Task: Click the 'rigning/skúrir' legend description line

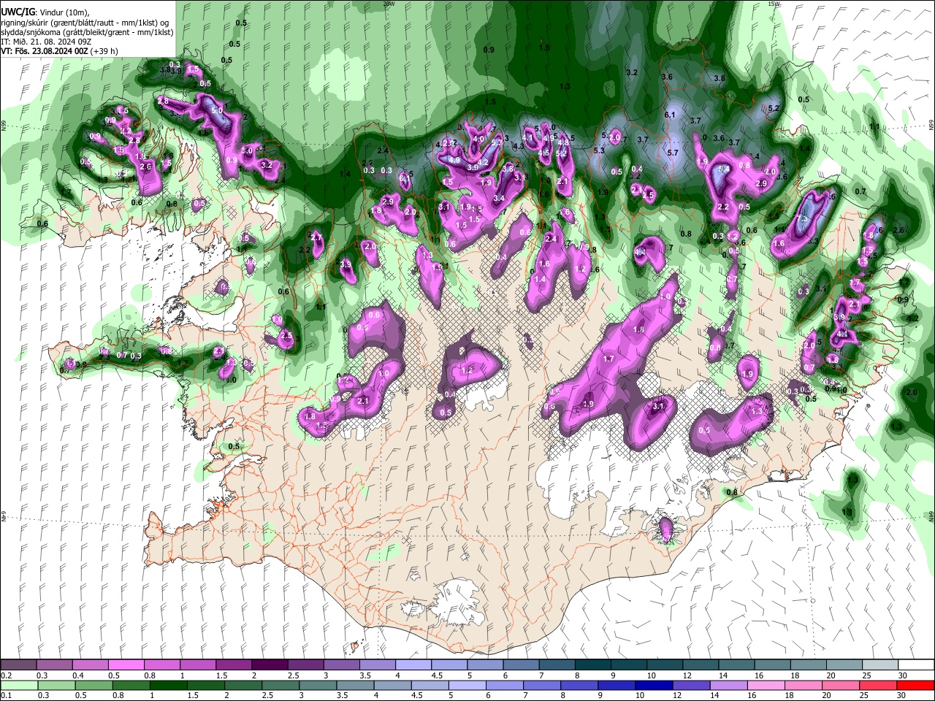Action: (84, 22)
